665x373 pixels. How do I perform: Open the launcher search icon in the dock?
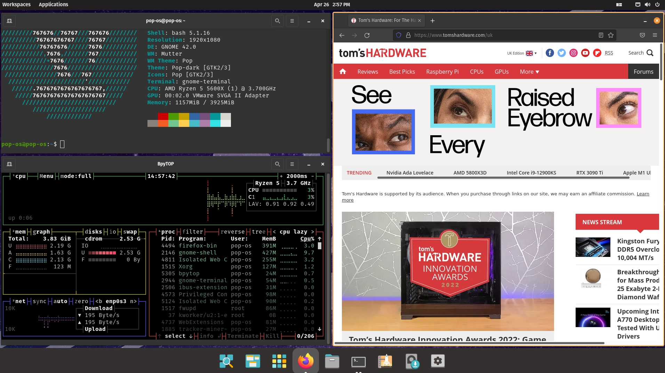click(226, 361)
